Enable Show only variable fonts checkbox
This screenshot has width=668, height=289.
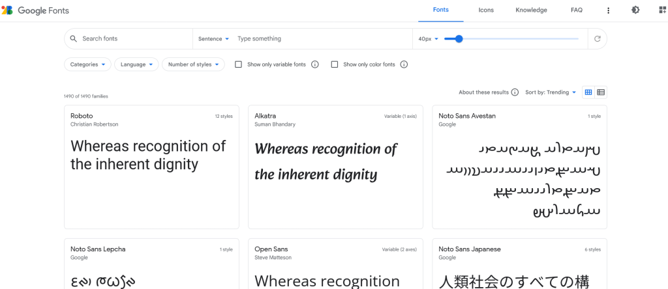pyautogui.click(x=238, y=64)
